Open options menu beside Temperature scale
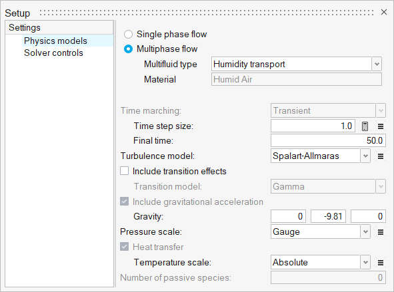The height and width of the screenshot is (292, 394). [381, 263]
